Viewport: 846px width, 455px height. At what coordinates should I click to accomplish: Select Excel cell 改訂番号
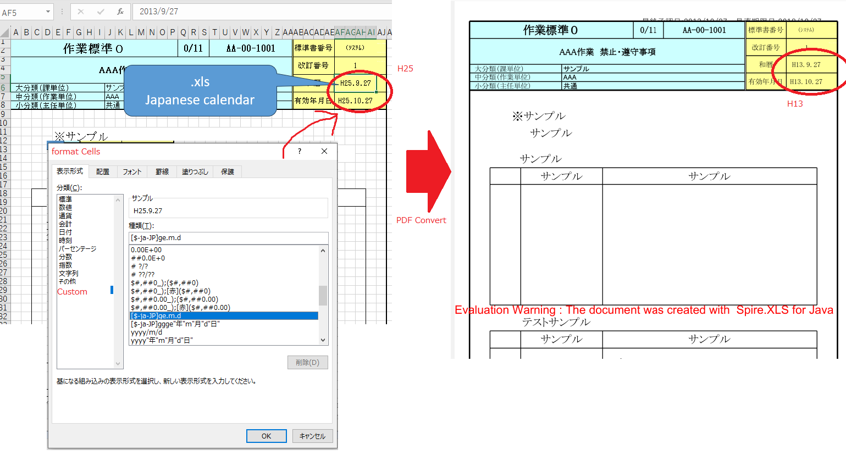pos(313,65)
